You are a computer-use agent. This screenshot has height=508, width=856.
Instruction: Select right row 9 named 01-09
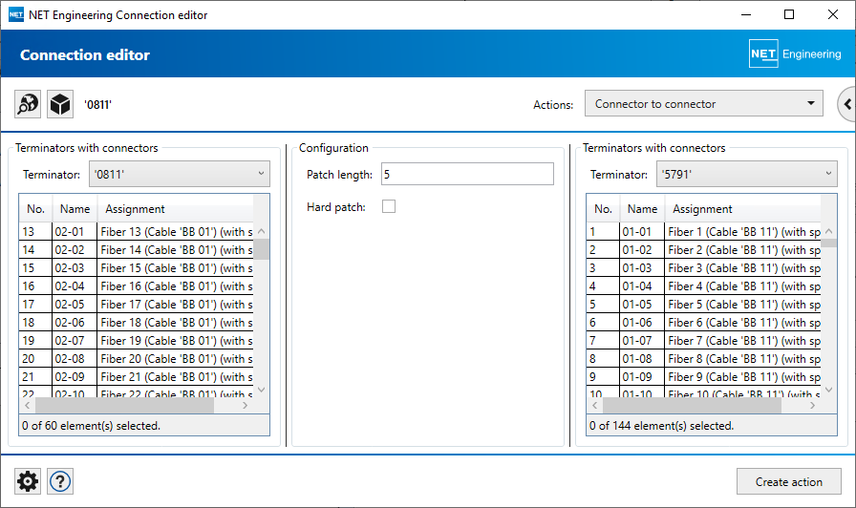pos(704,376)
